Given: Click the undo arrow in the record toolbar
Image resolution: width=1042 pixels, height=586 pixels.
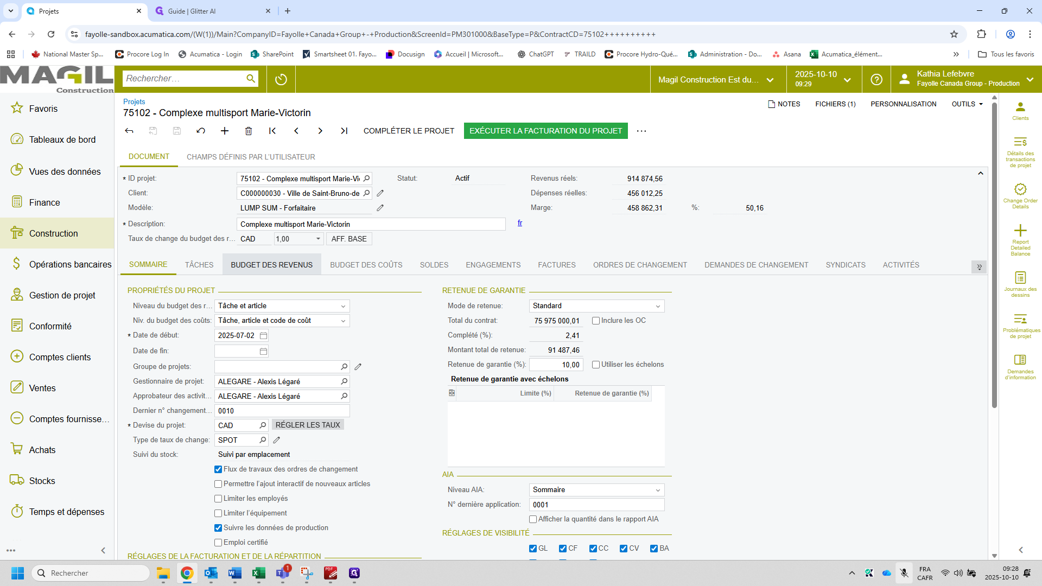Looking at the screenshot, I should pyautogui.click(x=201, y=131).
